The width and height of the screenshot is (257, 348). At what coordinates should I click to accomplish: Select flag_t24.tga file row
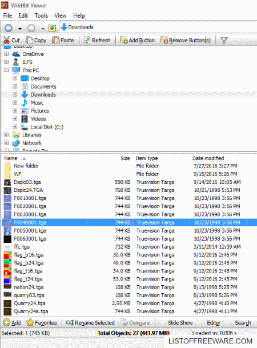[x=129, y=279]
